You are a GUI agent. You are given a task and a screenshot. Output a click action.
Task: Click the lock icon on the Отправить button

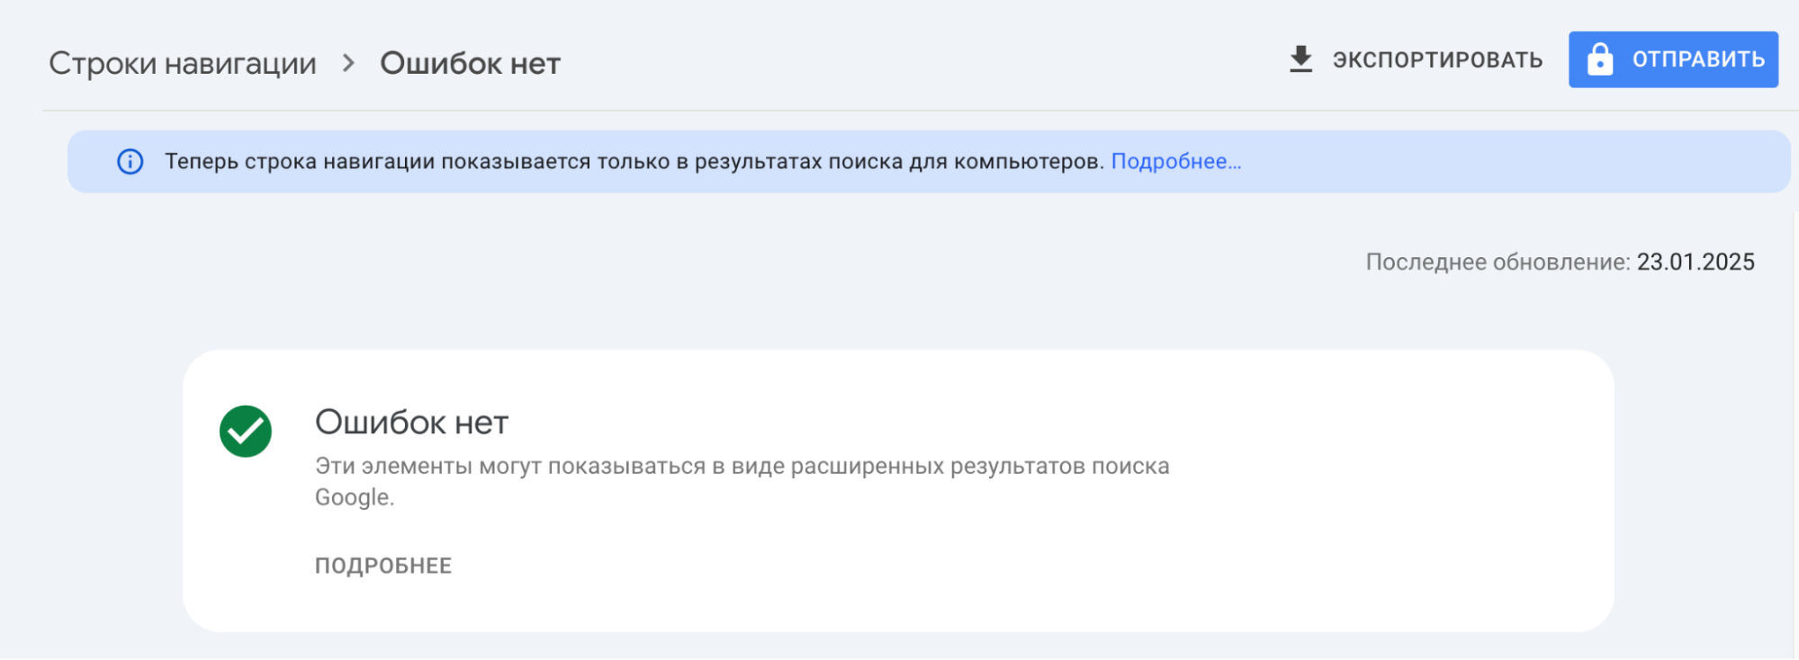pos(1599,59)
